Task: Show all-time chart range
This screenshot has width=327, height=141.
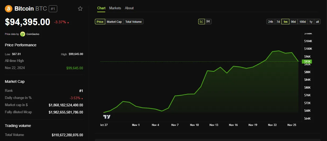Action: [317, 22]
